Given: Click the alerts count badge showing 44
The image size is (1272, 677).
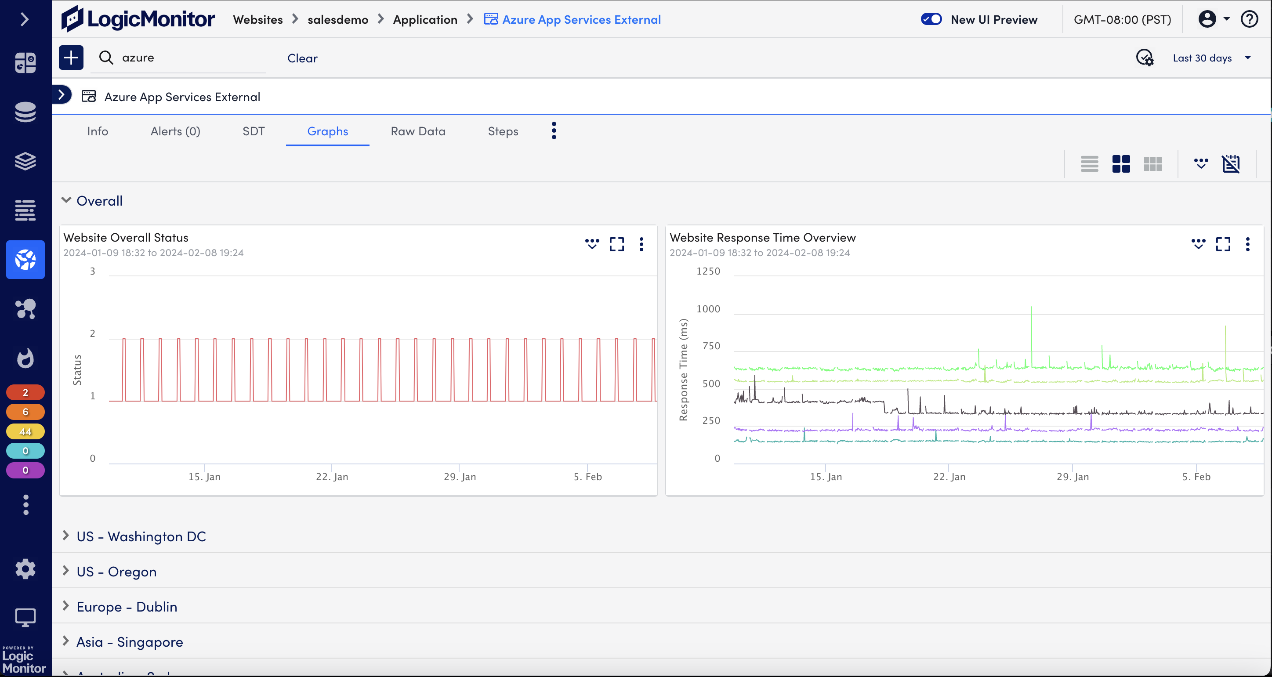Looking at the screenshot, I should [x=25, y=431].
